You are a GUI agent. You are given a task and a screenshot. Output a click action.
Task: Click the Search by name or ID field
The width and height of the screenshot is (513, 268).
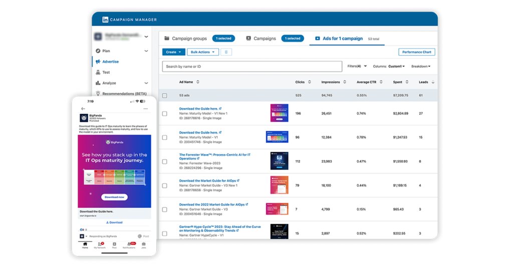(252, 66)
